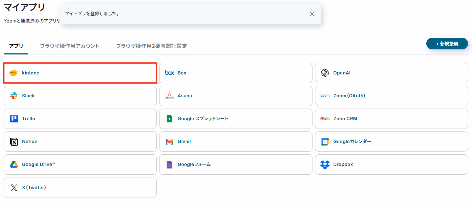Click the マイアプリ page heading
Image resolution: width=472 pixels, height=203 pixels.
25,7
